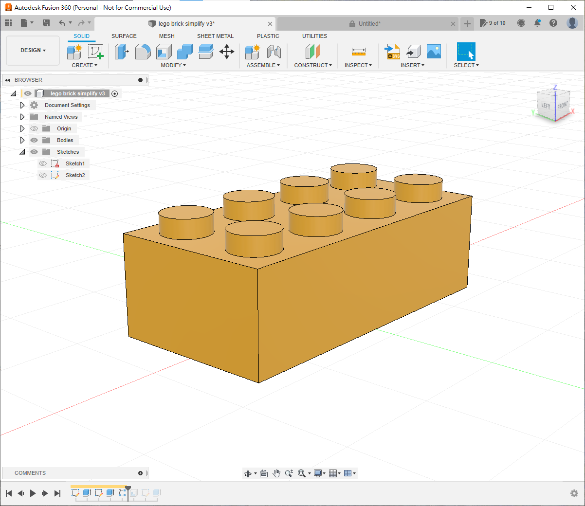The image size is (585, 506).
Task: Click the Move/Copy arrows icon
Action: 227,52
